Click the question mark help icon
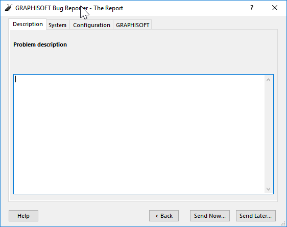287x227 pixels. coord(252,8)
